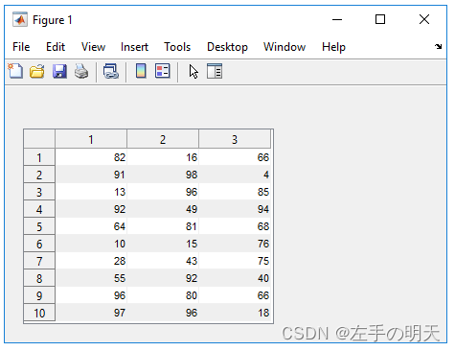The image size is (455, 351).
Task: Click the cell containing 28
Action: (91, 261)
